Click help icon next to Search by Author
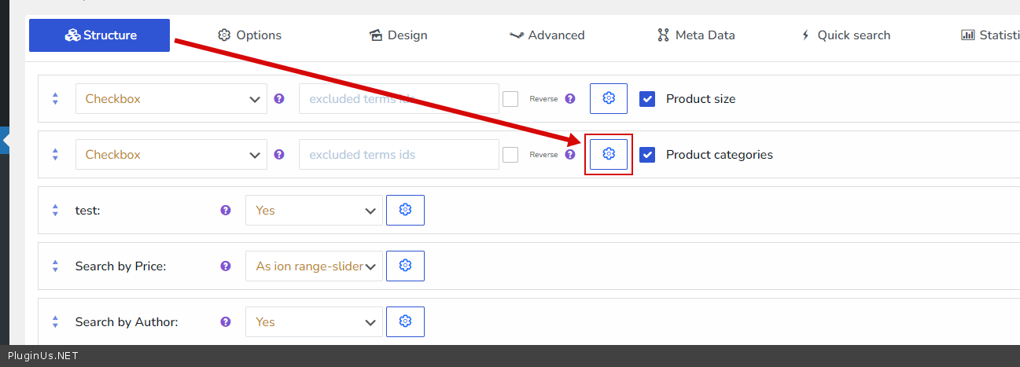Screen dimensions: 1020x367 pos(226,321)
